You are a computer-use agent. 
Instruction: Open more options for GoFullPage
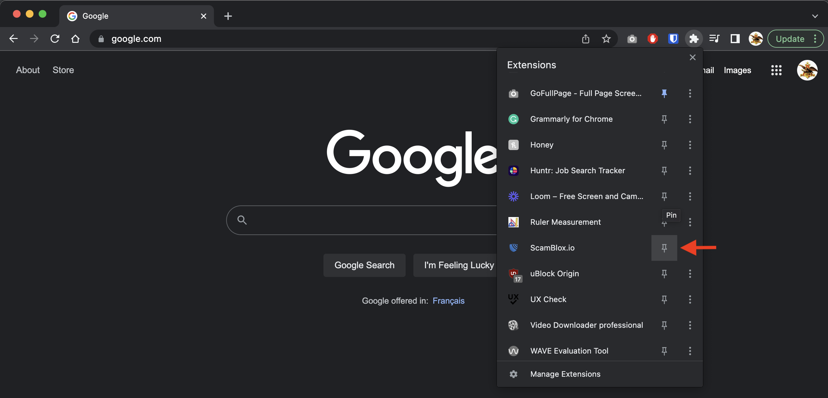click(690, 93)
